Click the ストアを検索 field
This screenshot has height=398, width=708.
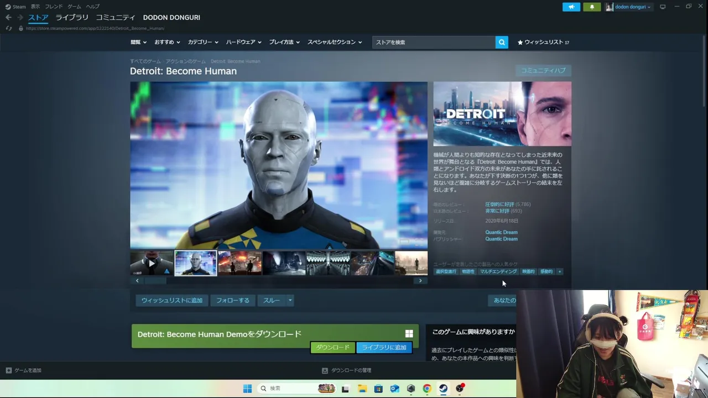pyautogui.click(x=434, y=42)
